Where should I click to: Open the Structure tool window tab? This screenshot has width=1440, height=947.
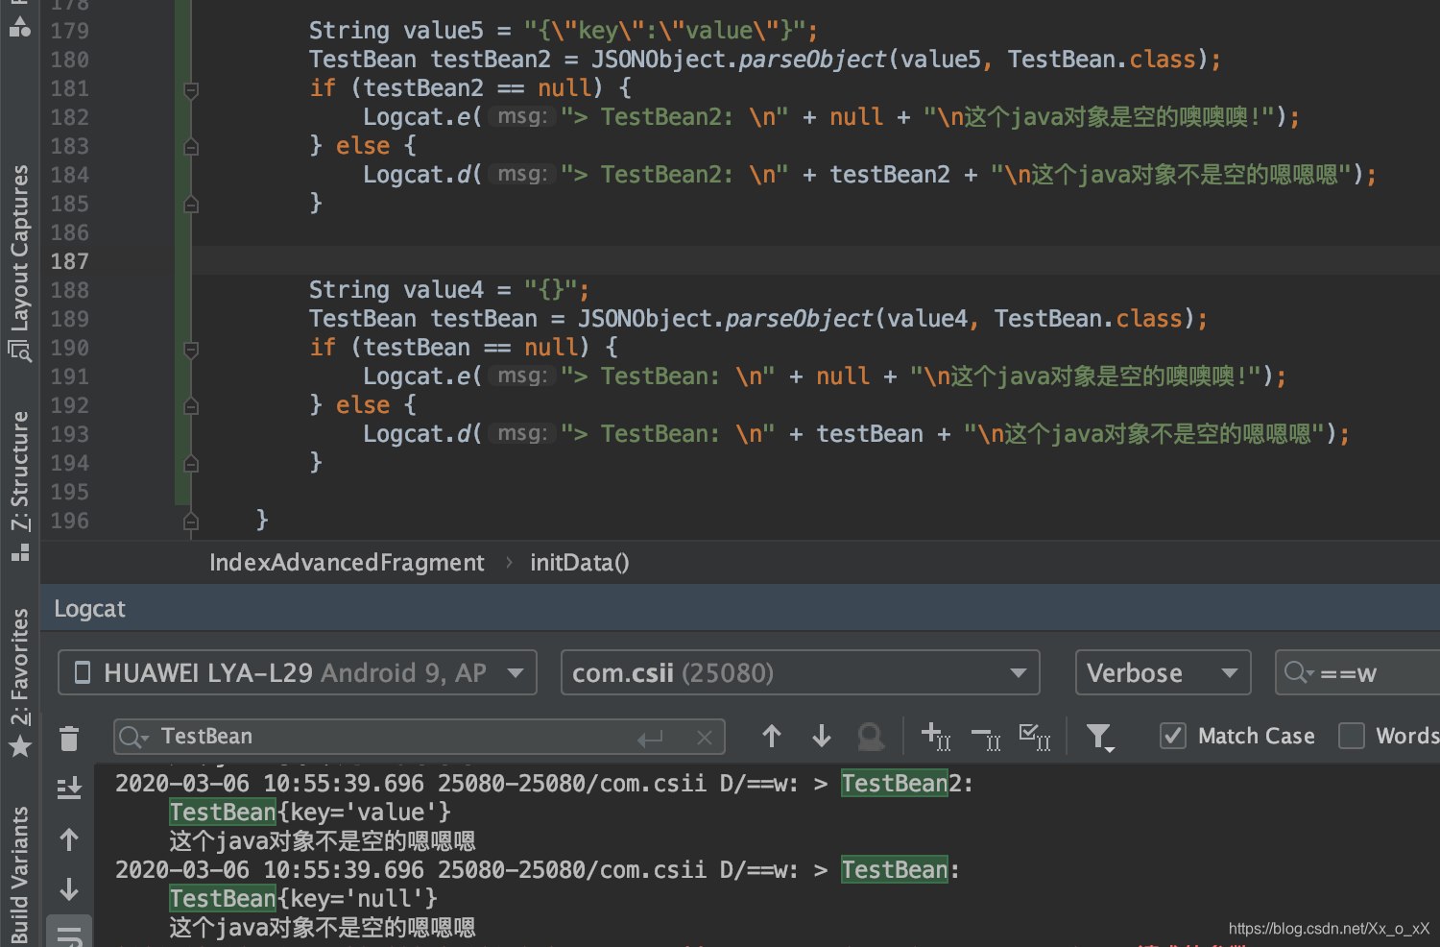click(x=19, y=485)
